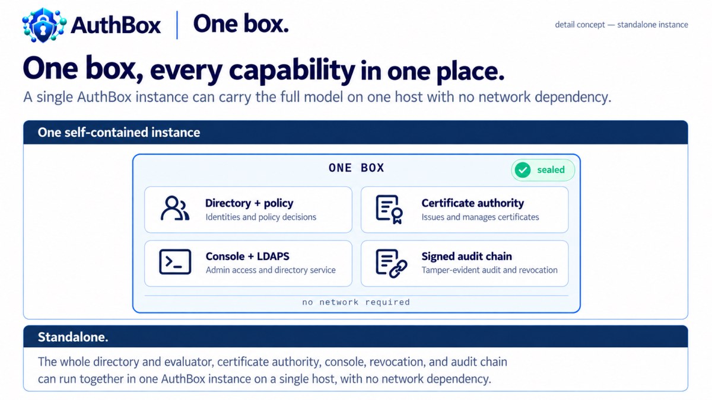
Task: Select the sealed status badge
Action: tap(543, 170)
